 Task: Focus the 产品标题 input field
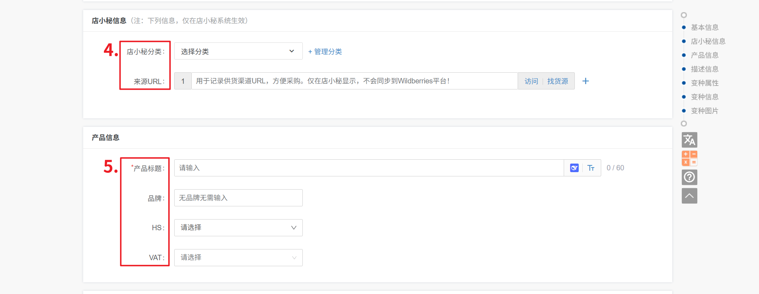pos(368,168)
